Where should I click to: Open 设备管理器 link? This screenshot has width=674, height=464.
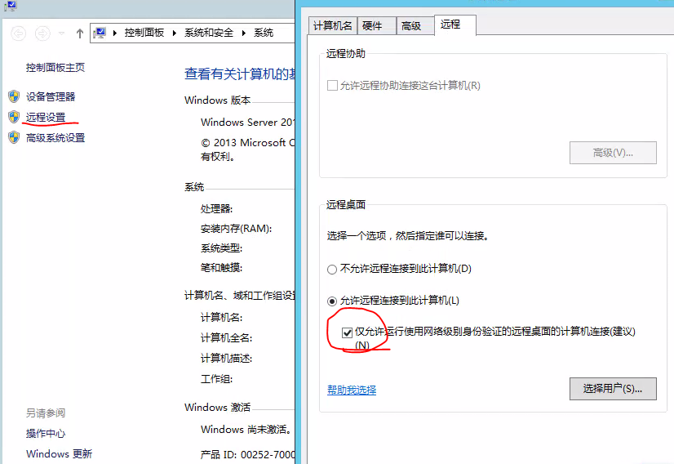tap(51, 97)
